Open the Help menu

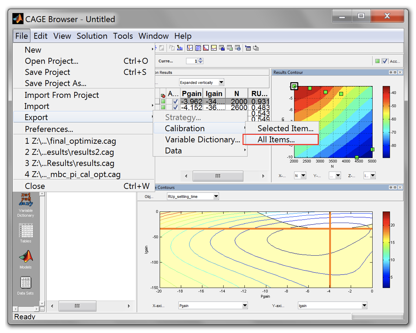pos(183,36)
